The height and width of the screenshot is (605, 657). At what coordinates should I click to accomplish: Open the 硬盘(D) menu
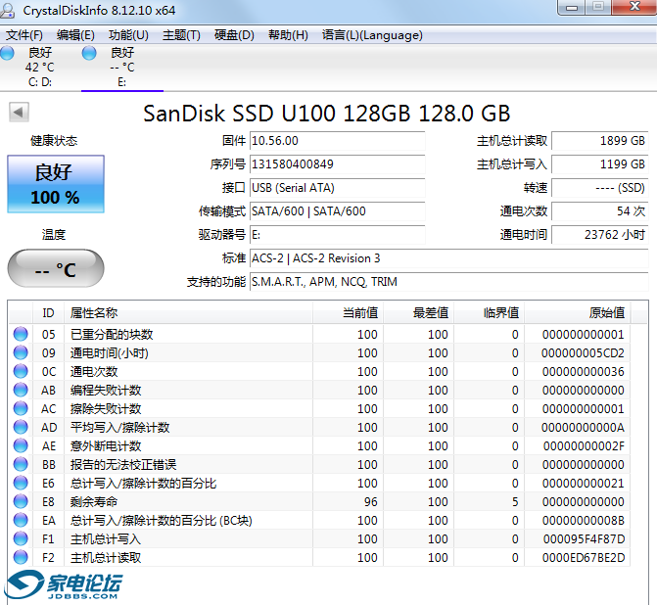coord(234,35)
